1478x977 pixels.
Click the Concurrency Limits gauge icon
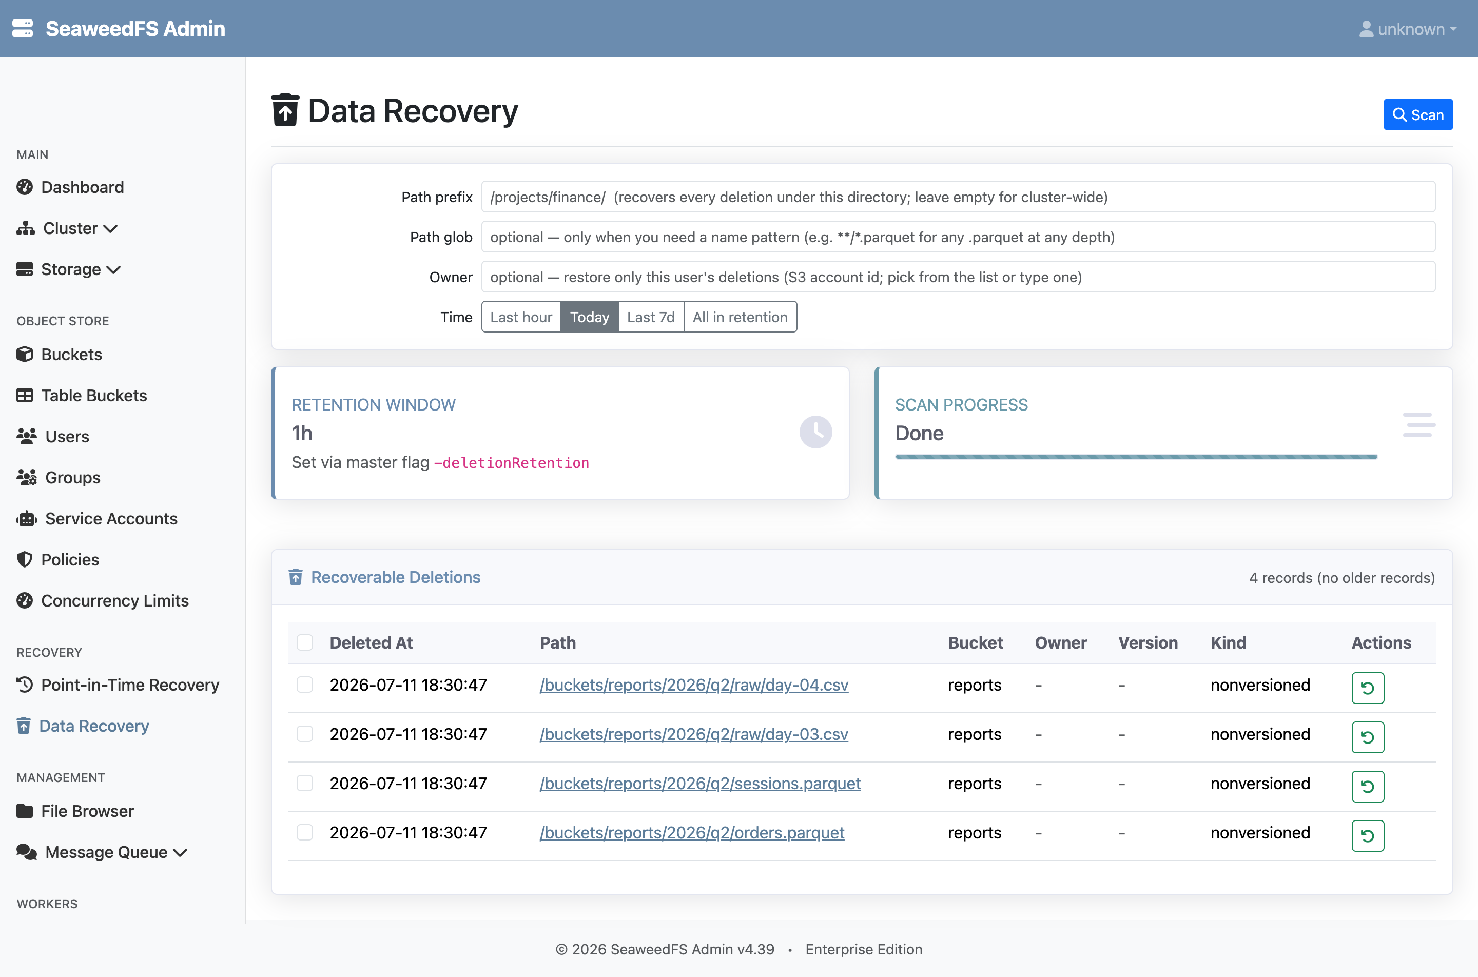(x=25, y=601)
